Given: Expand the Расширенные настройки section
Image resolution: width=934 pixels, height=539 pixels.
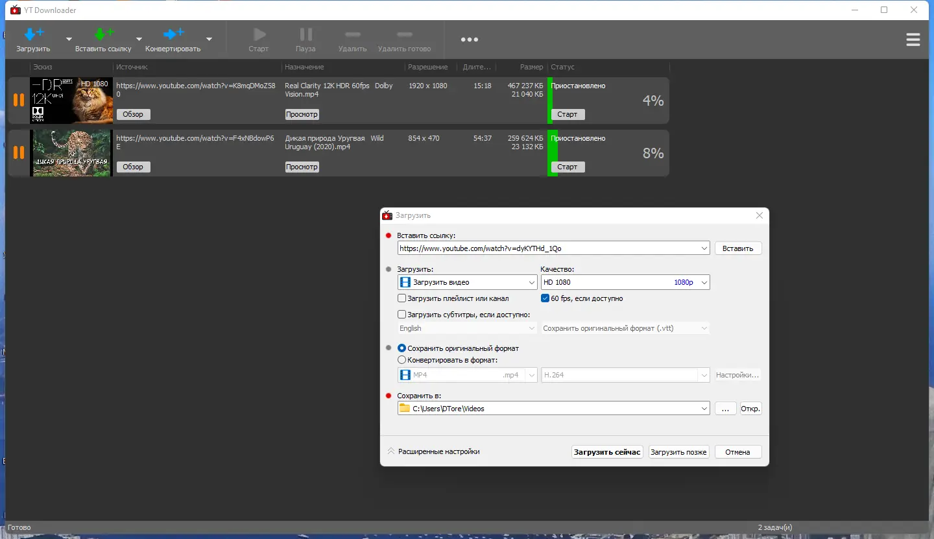Looking at the screenshot, I should [x=434, y=451].
